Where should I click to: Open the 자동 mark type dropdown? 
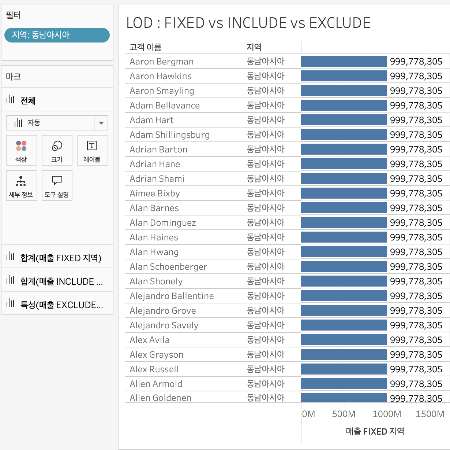click(x=57, y=123)
